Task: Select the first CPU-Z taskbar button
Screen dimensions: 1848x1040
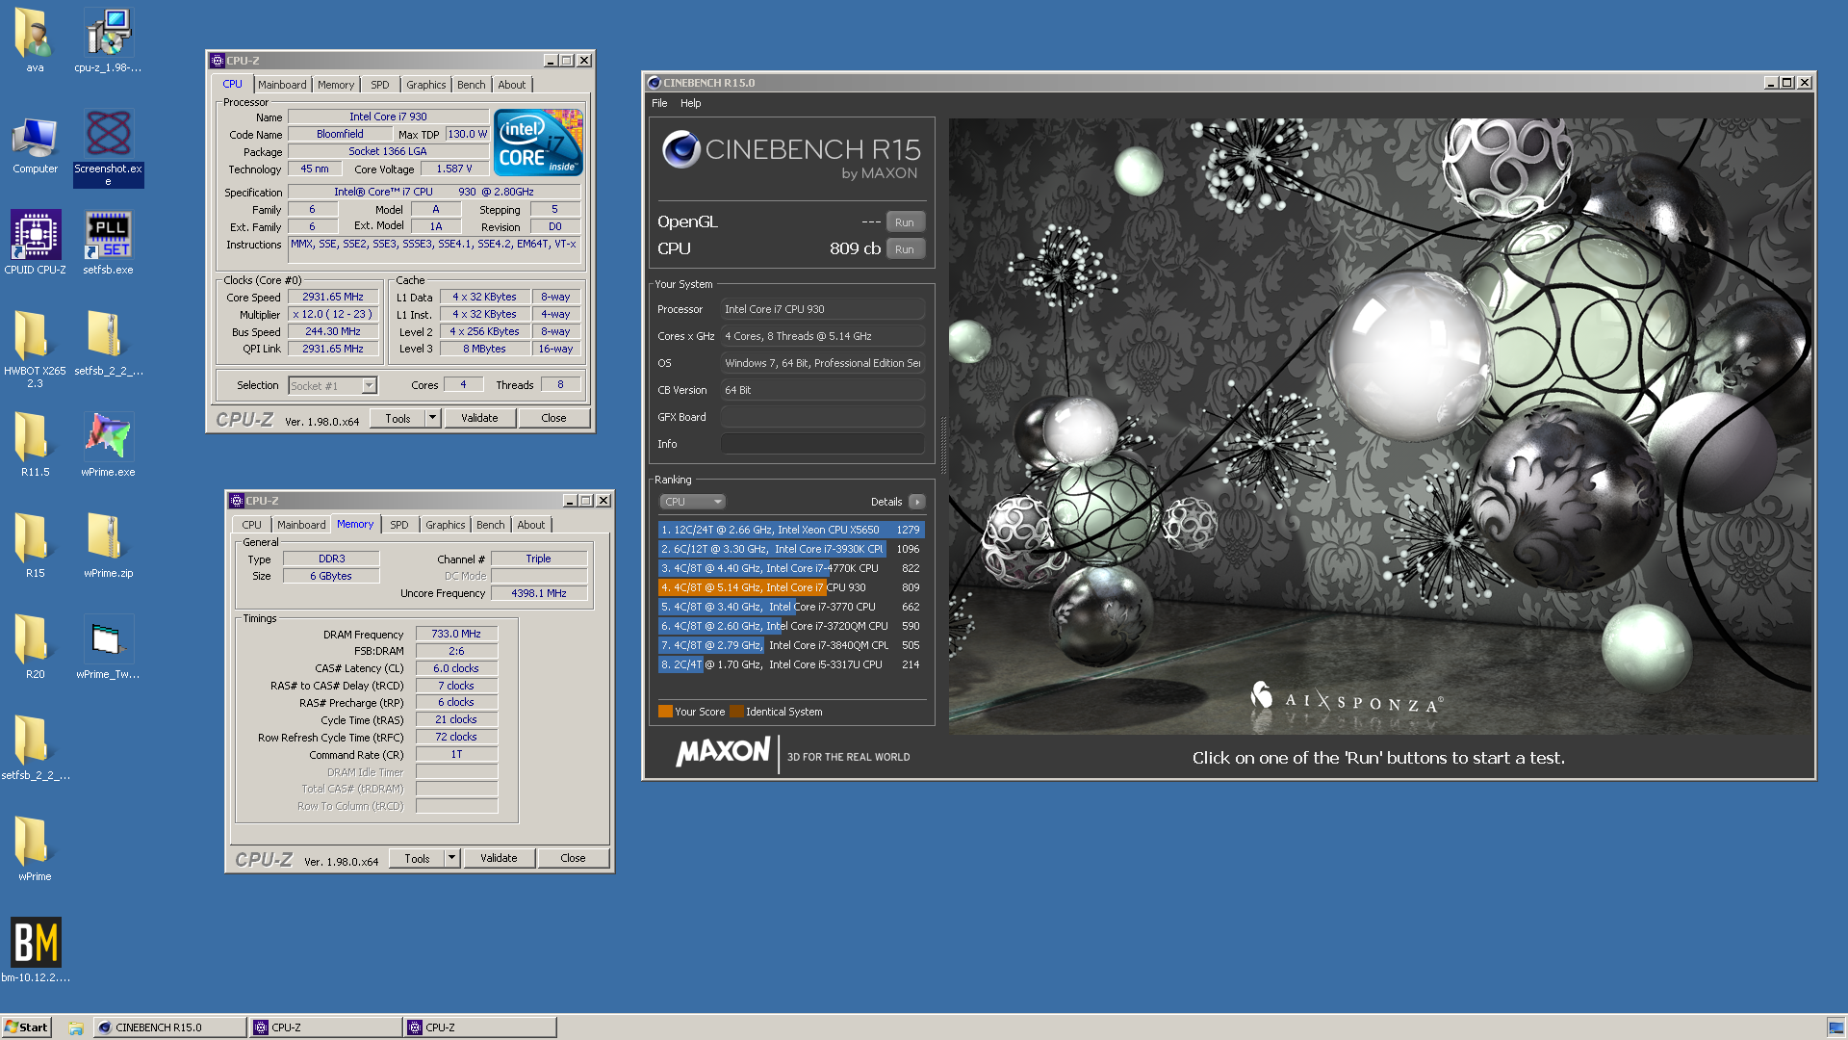Action: click(325, 1027)
